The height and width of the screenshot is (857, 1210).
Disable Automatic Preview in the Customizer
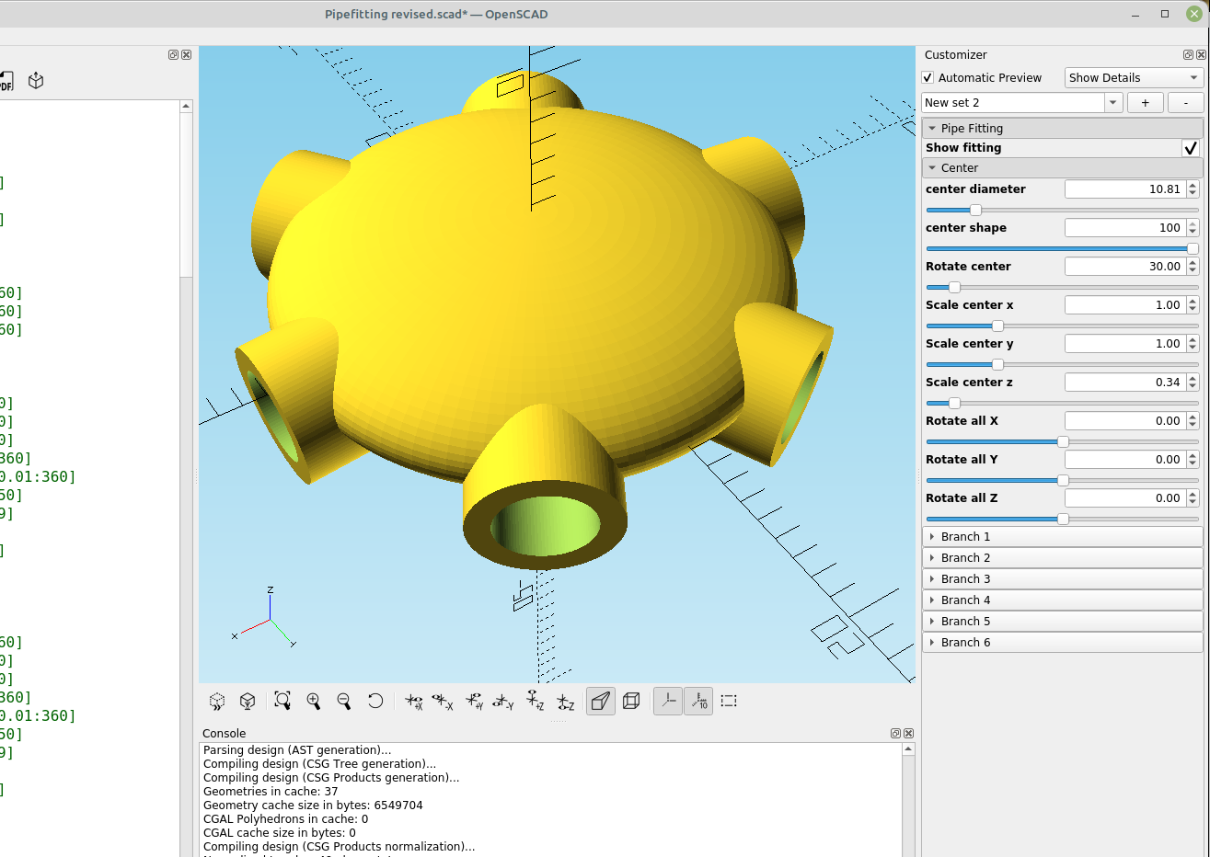[928, 77]
